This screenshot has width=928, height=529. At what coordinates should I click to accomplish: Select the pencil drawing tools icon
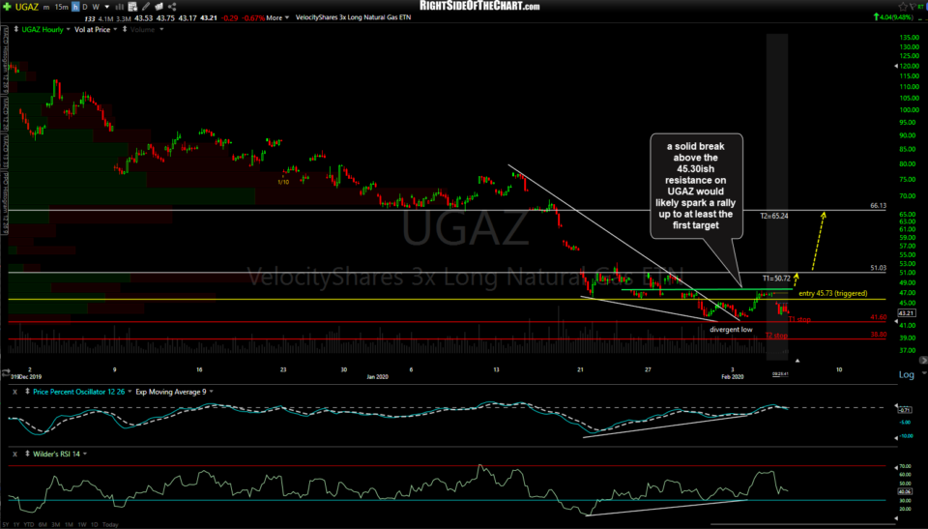tap(146, 7)
